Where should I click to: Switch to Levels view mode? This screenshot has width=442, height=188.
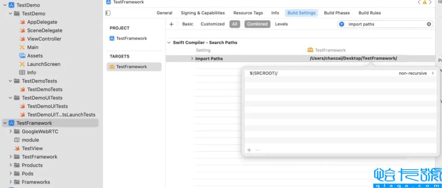point(281,24)
